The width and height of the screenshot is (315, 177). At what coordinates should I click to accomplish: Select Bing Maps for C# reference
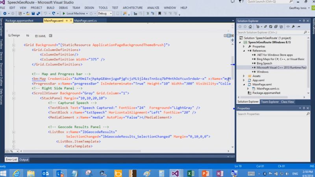[x=280, y=59]
